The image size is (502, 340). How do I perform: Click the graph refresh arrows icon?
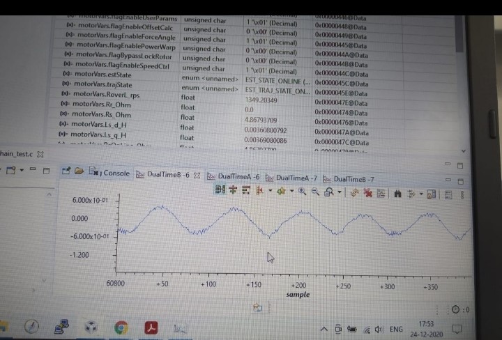(354, 193)
